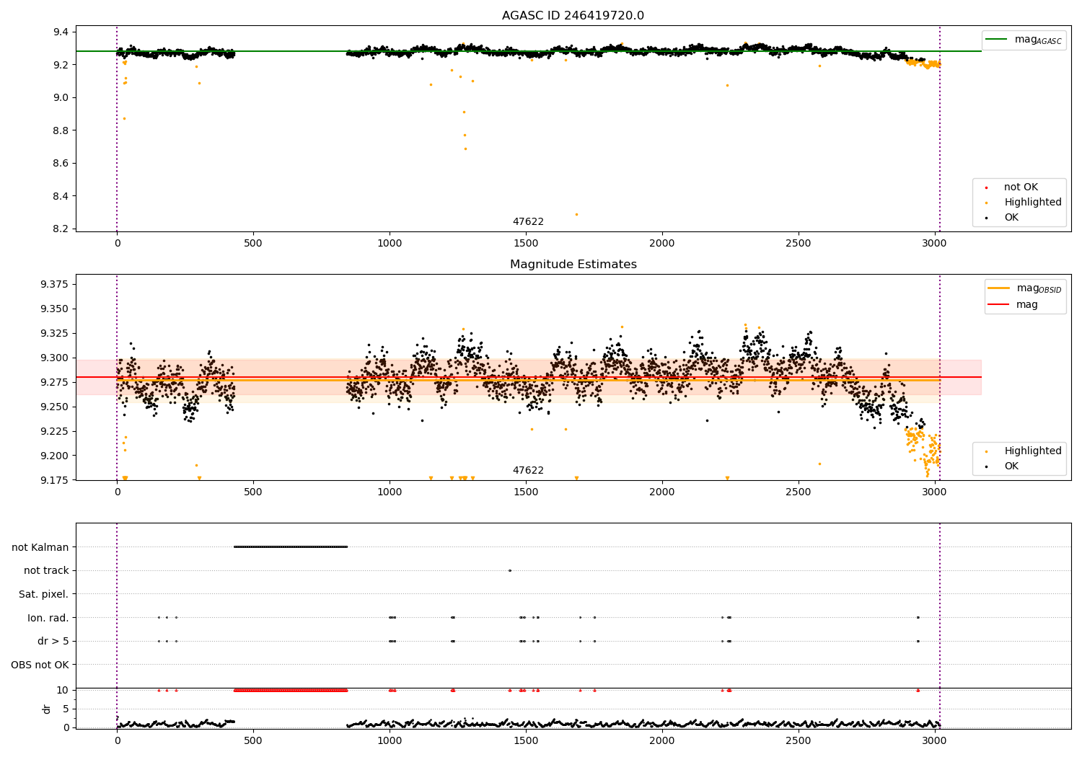The width and height of the screenshot is (1082, 757).
Task: Select 'not OK' legend entry in top plot
Action: point(1021,187)
